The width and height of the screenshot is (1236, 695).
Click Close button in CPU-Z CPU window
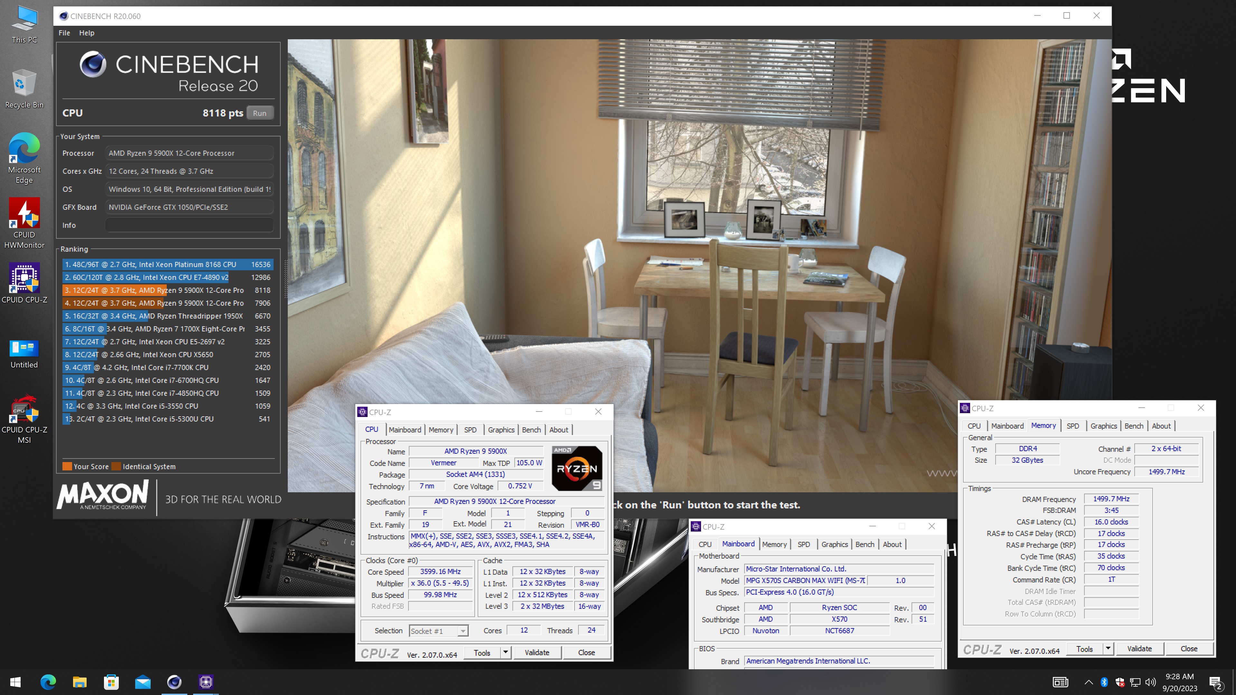[x=586, y=653]
